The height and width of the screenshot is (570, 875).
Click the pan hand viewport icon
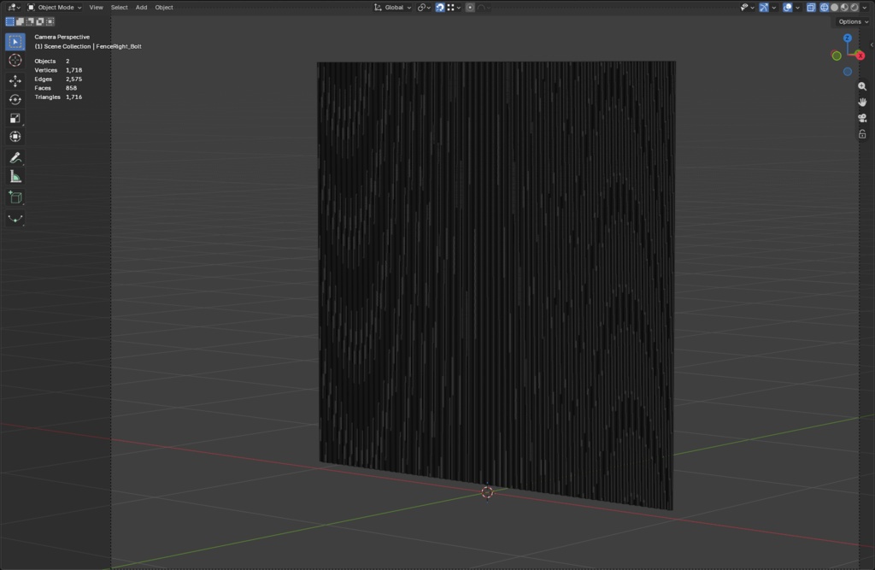coord(862,103)
